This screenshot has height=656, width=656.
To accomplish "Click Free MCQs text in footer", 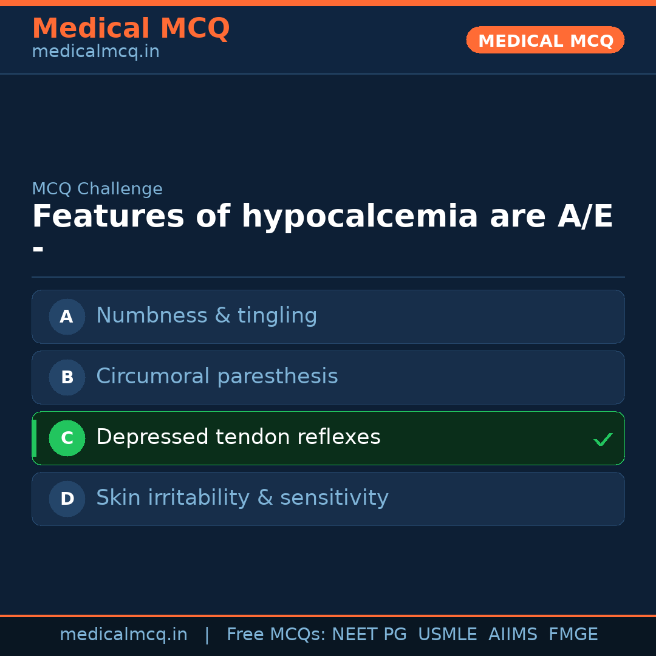I will pyautogui.click(x=276, y=635).
